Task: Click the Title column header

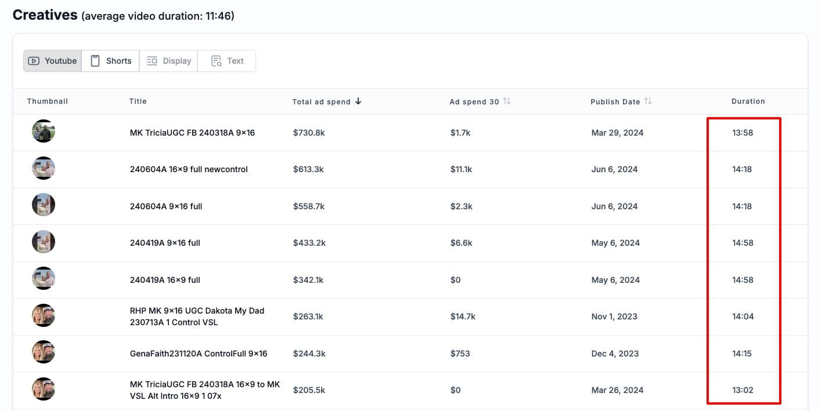Action: coord(138,101)
